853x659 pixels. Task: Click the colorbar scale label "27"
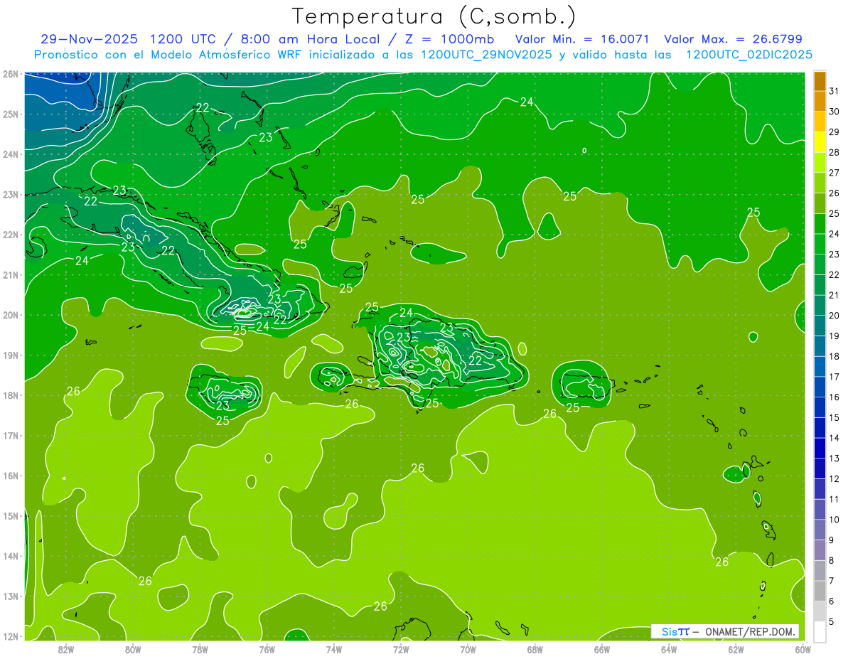835,173
